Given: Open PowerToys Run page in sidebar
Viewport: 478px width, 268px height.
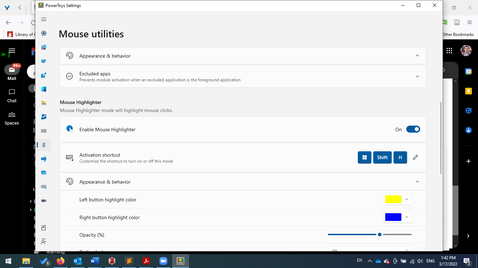Looking at the screenshot, I should (x=44, y=173).
